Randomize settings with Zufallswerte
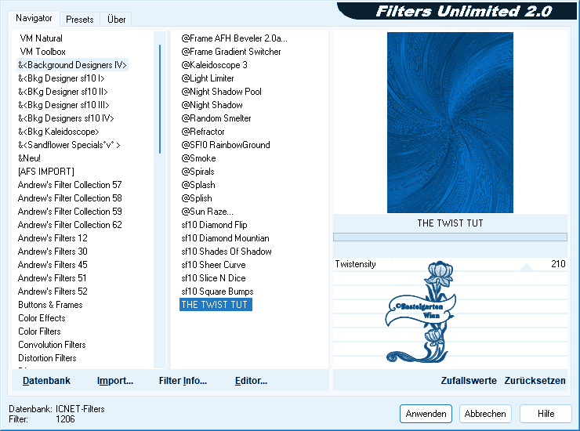The height and width of the screenshot is (431, 580). [469, 381]
